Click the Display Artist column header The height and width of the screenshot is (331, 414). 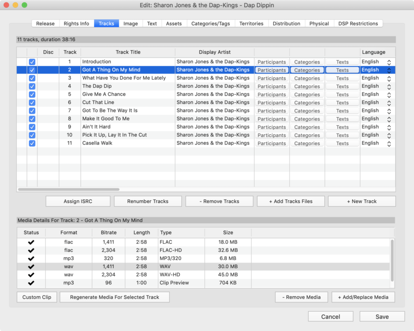(x=215, y=52)
